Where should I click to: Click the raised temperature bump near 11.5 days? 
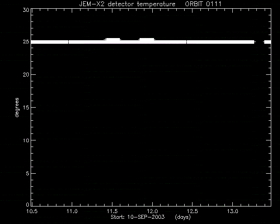tap(113, 39)
